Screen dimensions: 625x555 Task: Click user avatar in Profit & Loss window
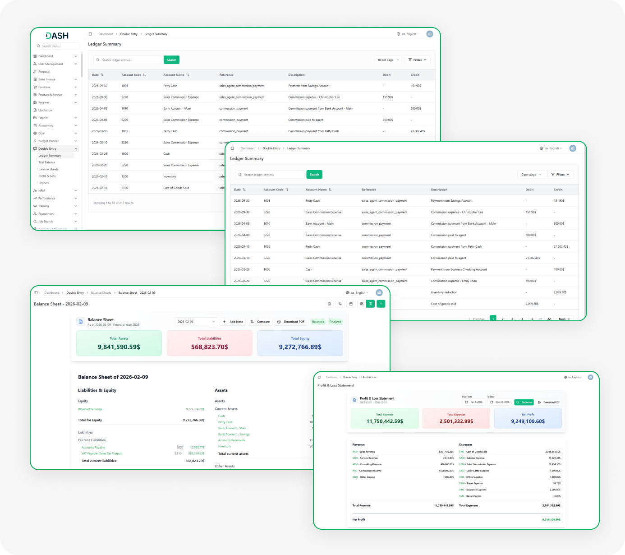tap(590, 377)
